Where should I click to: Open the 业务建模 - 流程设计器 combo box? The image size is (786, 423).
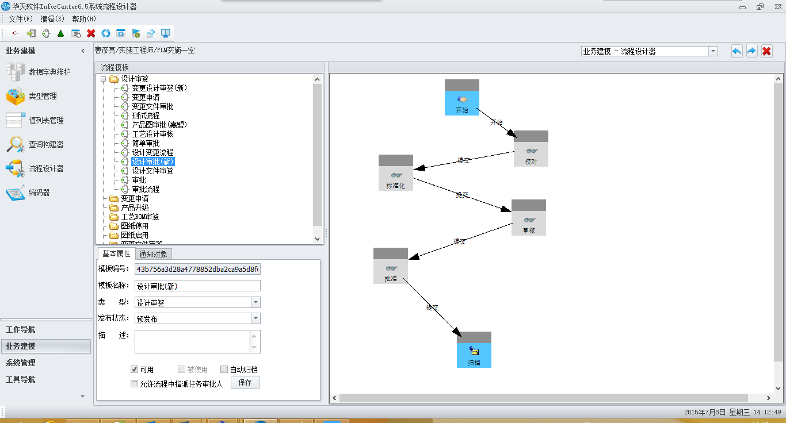pos(713,51)
